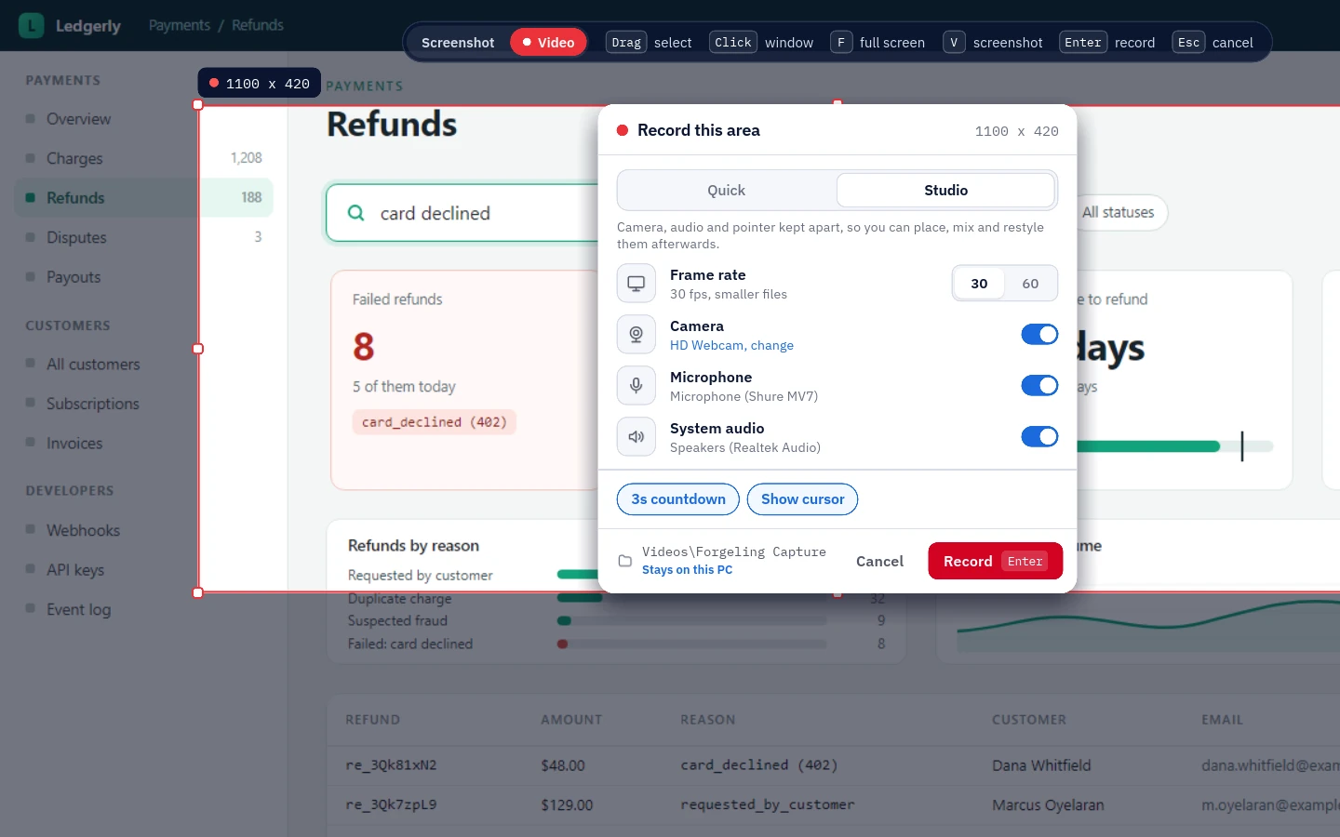The height and width of the screenshot is (837, 1340).
Task: Click the Ledgerly logo icon
Action: [x=32, y=25]
